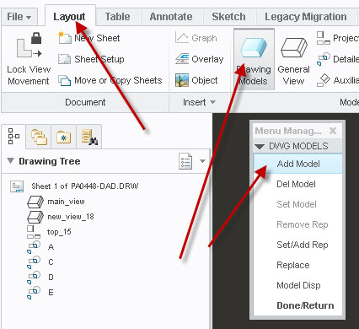Open the File menu dropdown
The height and width of the screenshot is (329, 359).
click(19, 17)
